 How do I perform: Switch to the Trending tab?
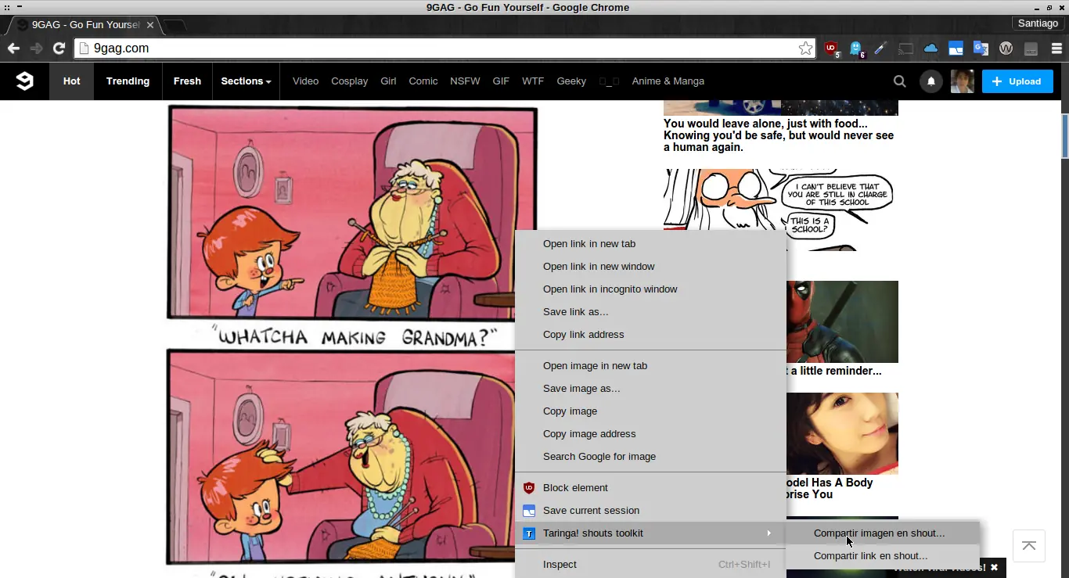click(128, 81)
